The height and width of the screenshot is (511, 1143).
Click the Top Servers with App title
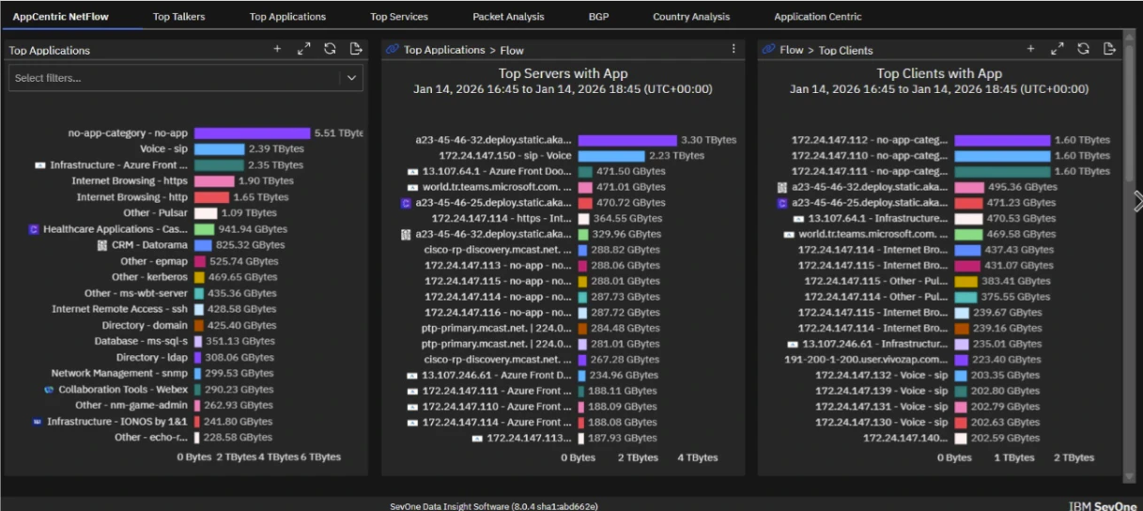point(563,73)
